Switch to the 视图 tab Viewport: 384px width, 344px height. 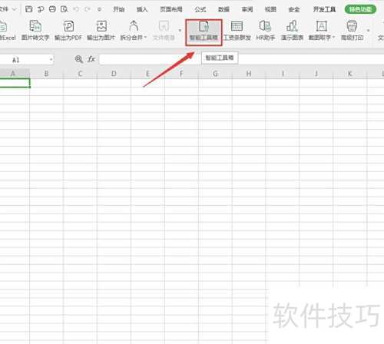[x=270, y=9]
